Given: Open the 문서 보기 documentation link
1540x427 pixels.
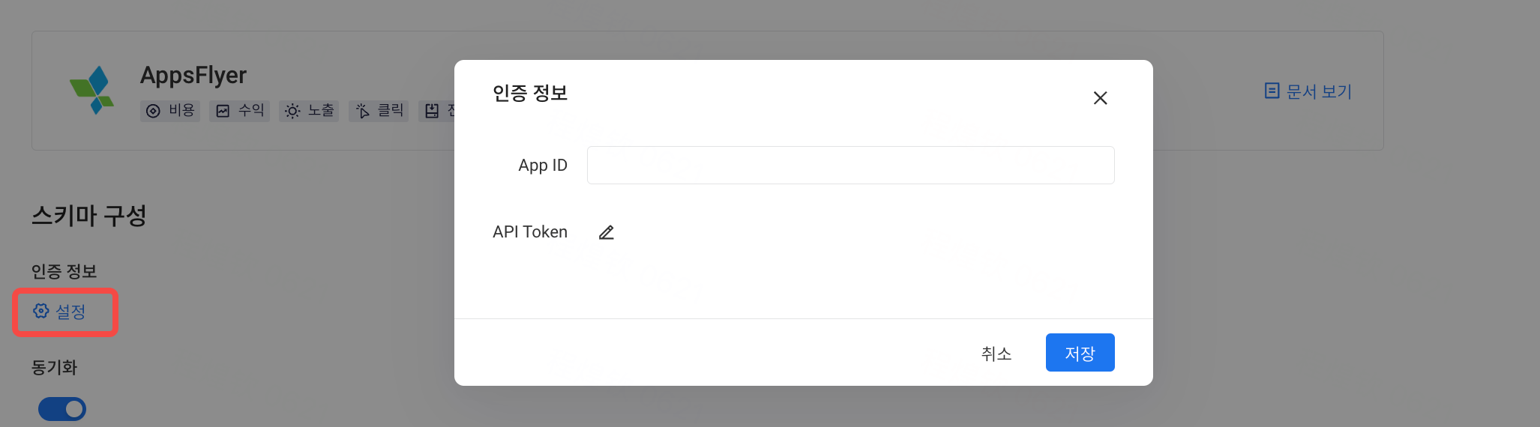Looking at the screenshot, I should [x=1308, y=91].
